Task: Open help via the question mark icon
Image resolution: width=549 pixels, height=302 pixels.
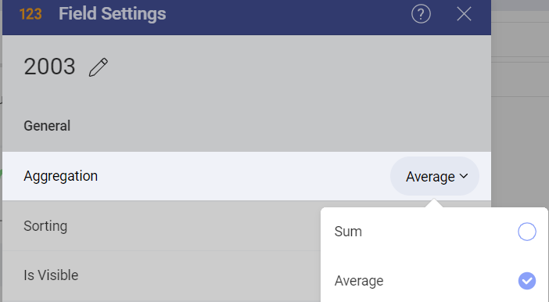Action: coord(421,14)
